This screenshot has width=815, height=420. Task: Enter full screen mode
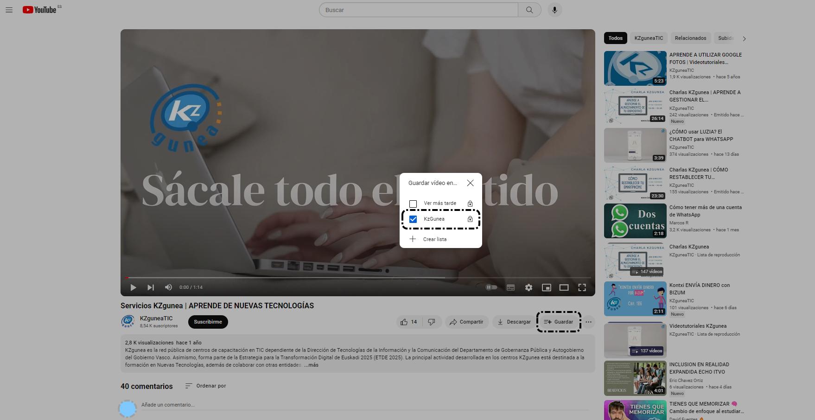pyautogui.click(x=582, y=287)
